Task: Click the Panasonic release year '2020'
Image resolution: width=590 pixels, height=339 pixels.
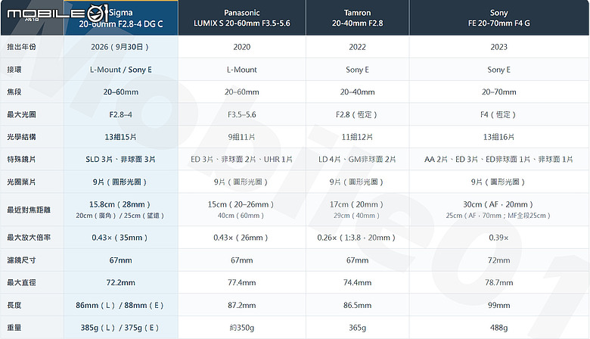Action: click(x=241, y=47)
